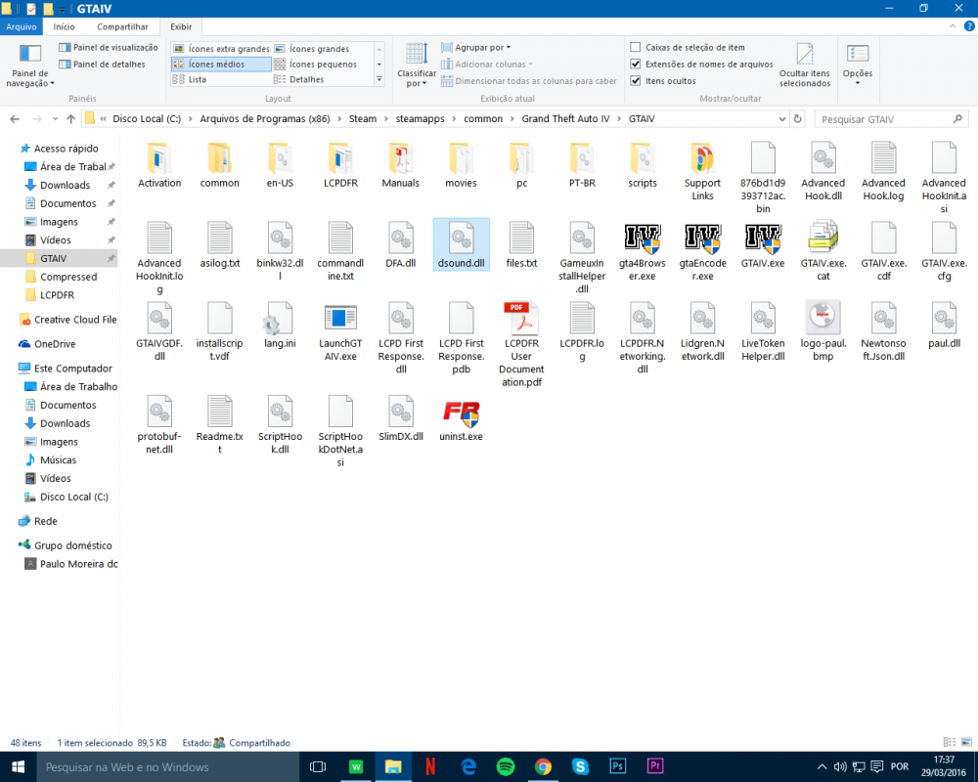This screenshot has height=782, width=978.
Task: Select the GTAIV.exe.cat file
Action: pyautogui.click(x=822, y=237)
